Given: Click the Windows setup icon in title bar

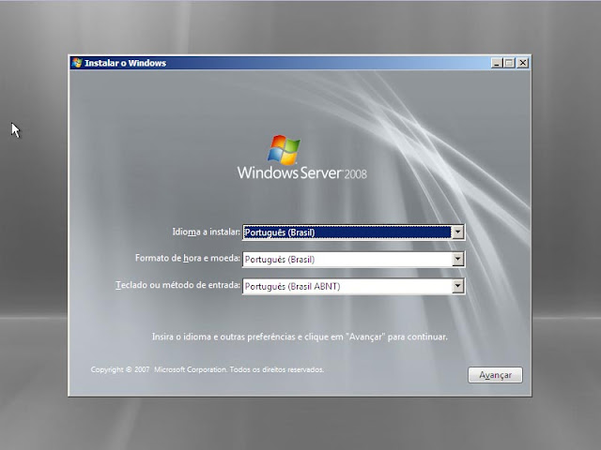Looking at the screenshot, I should [x=77, y=63].
